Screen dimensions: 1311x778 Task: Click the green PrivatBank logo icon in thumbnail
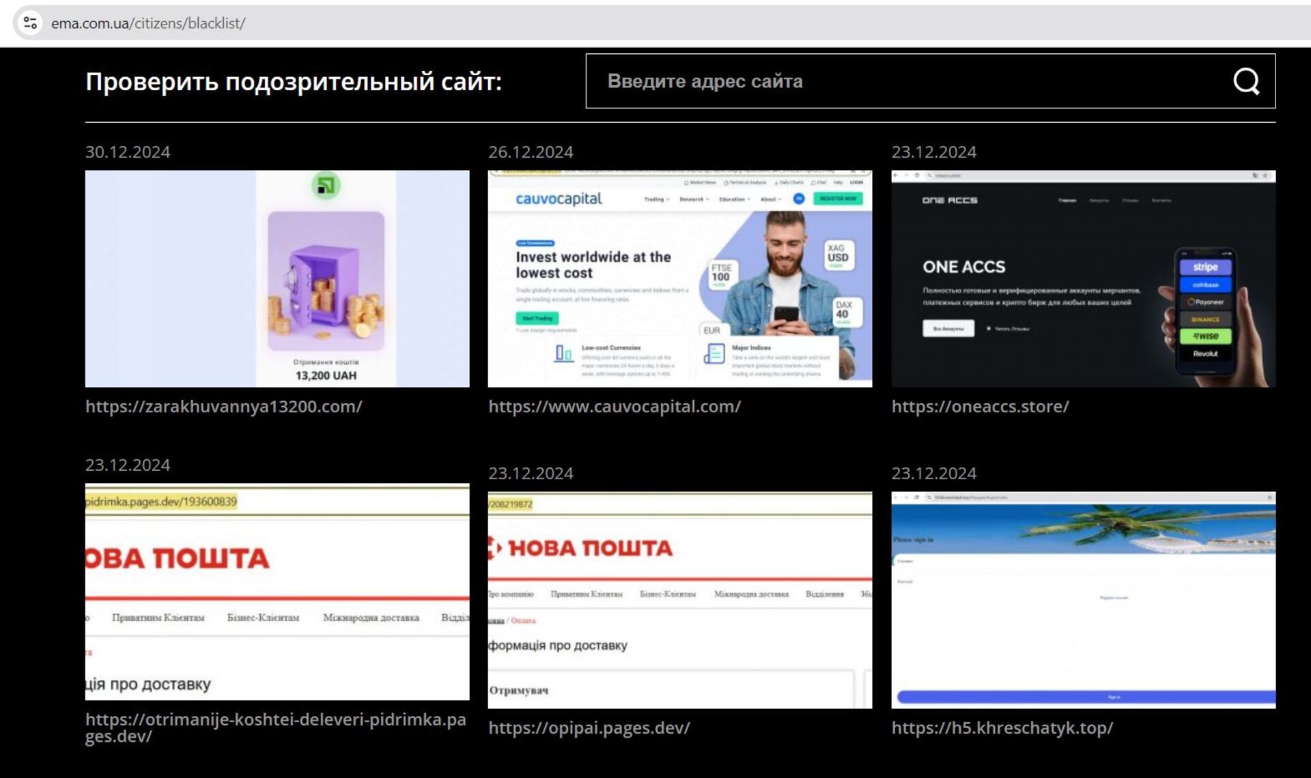click(326, 186)
